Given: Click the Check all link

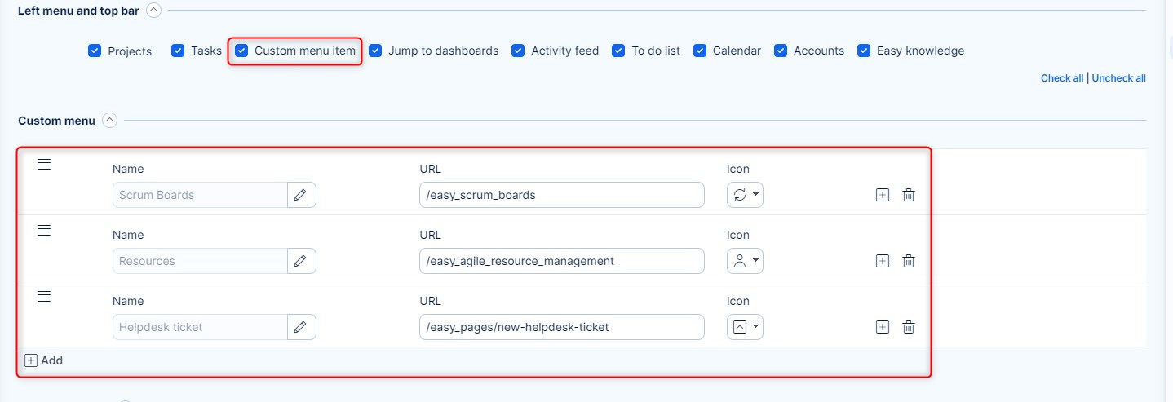Looking at the screenshot, I should 1061,78.
